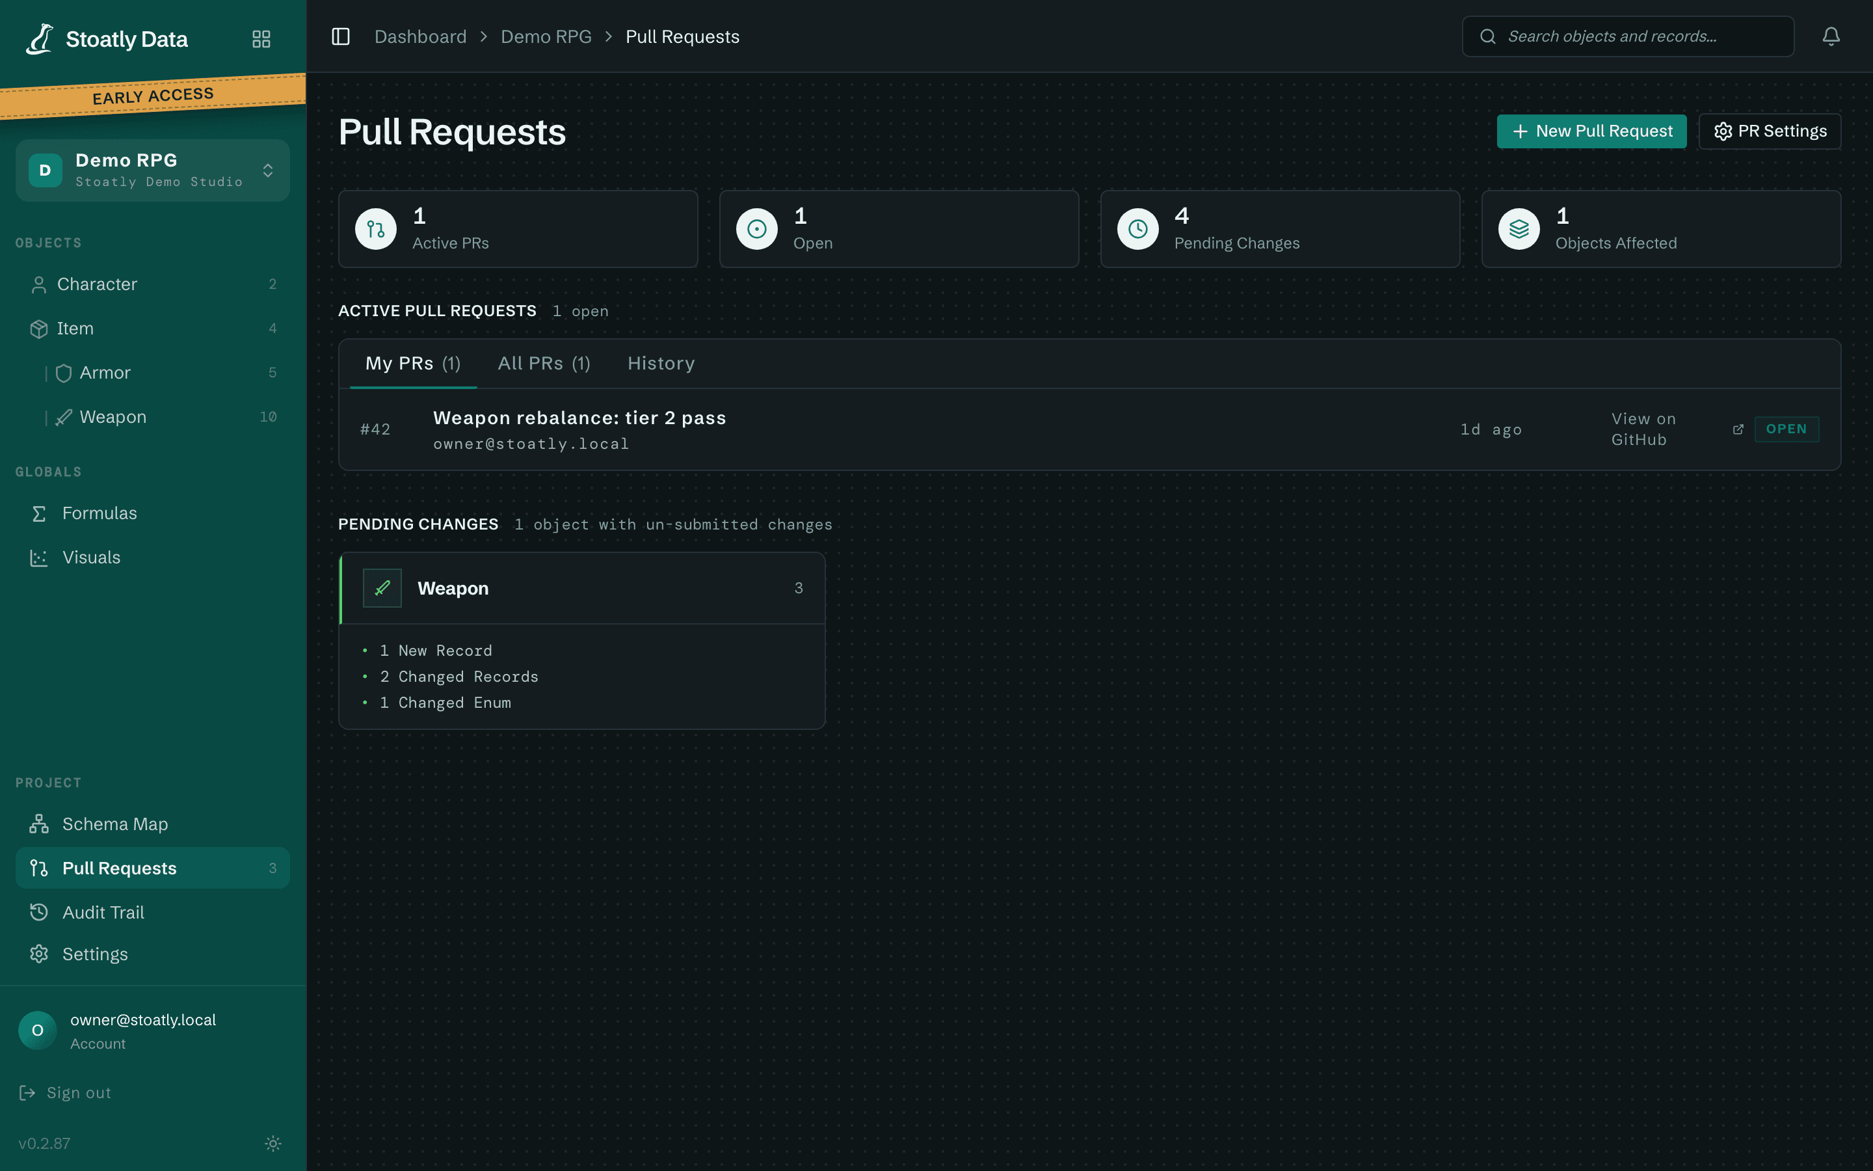Viewport: 1873px width, 1171px height.
Task: Go to Visuals
Action: [x=152, y=558]
